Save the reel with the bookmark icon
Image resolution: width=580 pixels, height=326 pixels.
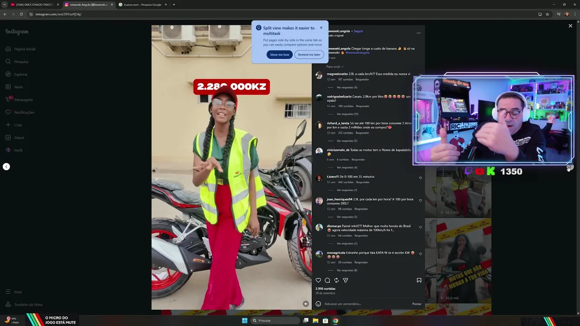point(419,280)
